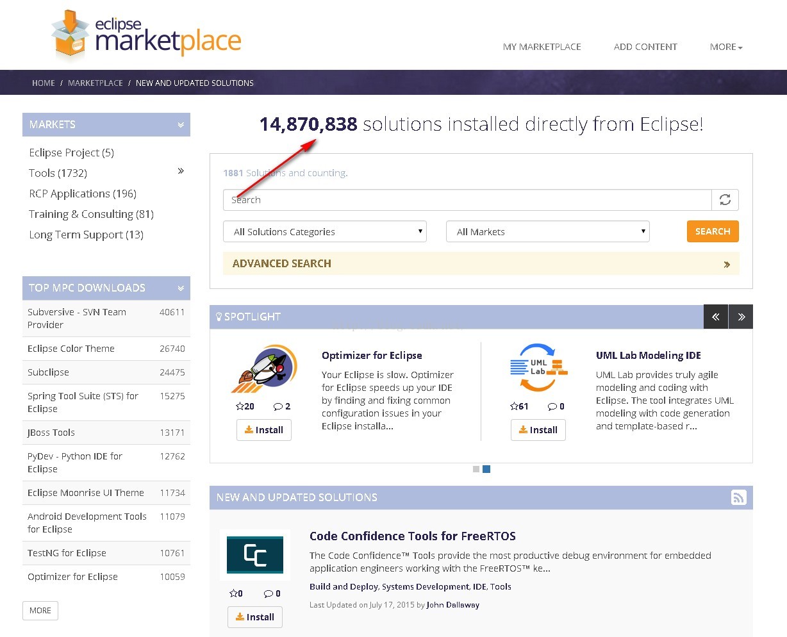Open Long Term Support market
This screenshot has width=787, height=637.
tap(86, 235)
